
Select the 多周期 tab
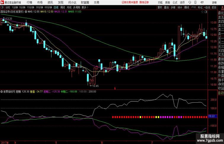(x=76, y=7)
